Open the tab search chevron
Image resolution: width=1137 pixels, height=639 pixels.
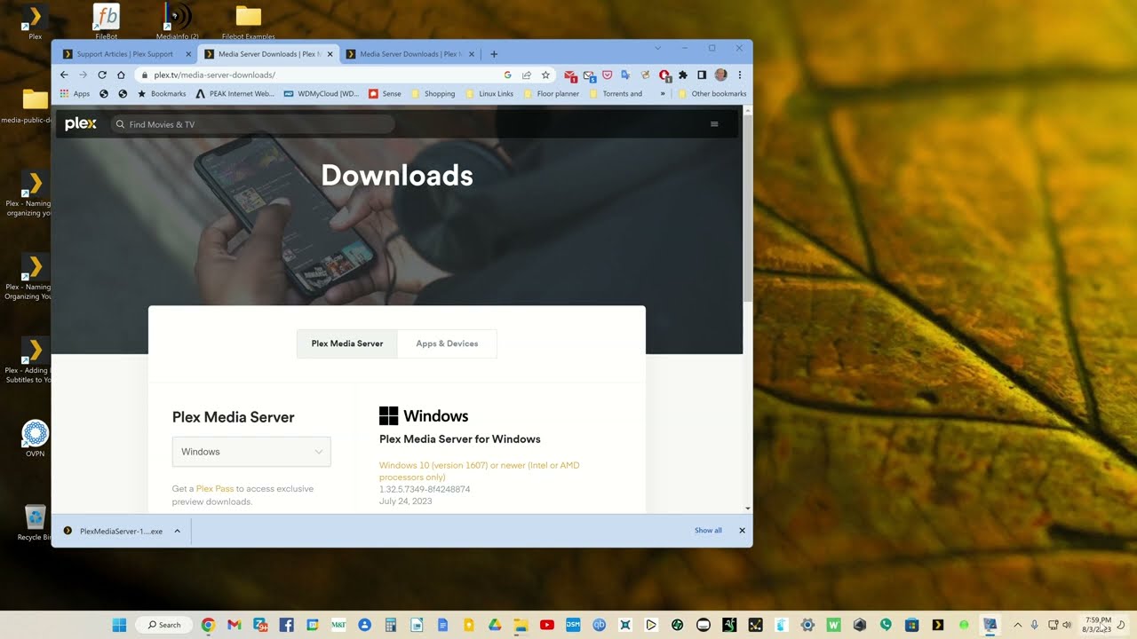click(x=657, y=48)
